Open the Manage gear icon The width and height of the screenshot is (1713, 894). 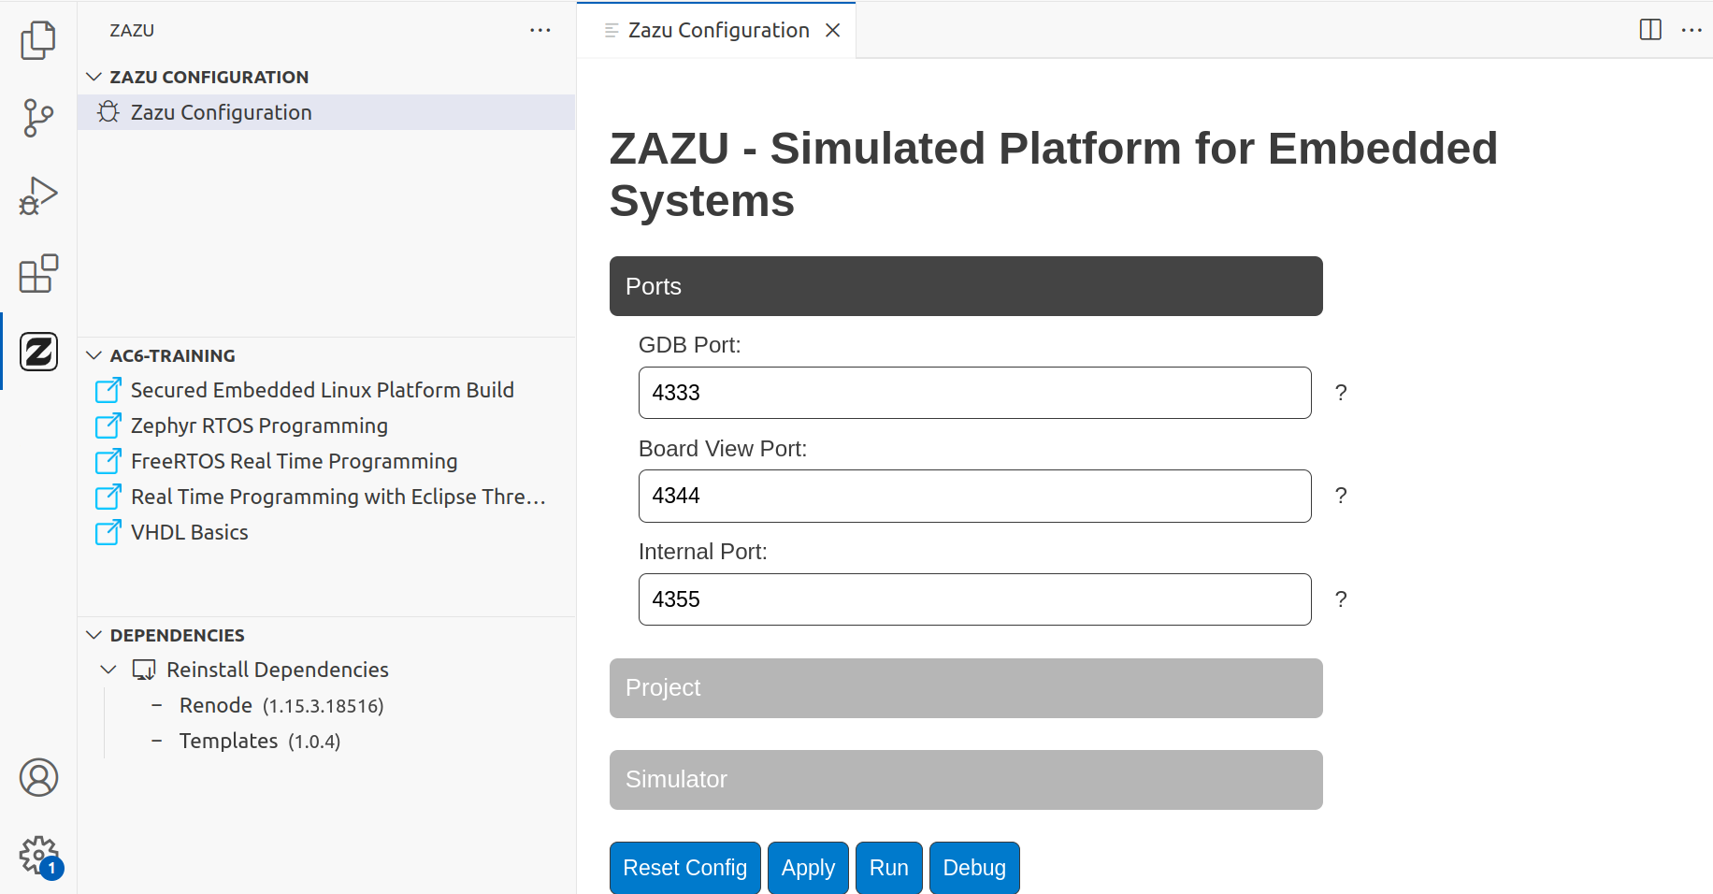38,856
